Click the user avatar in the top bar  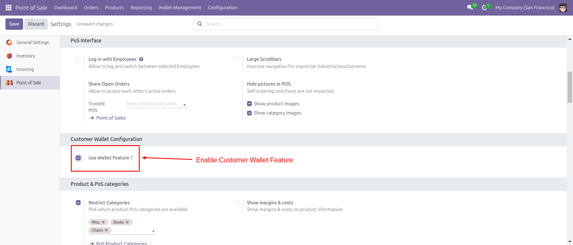click(563, 8)
